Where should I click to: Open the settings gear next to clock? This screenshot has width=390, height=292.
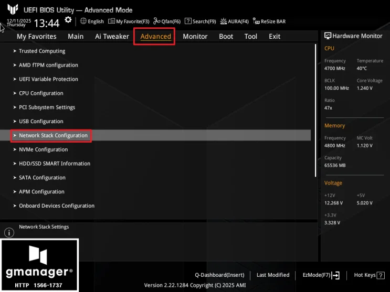tap(68, 20)
